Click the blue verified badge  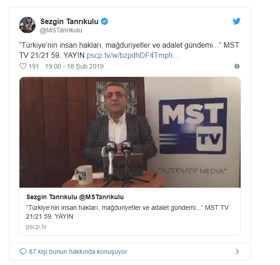[x=105, y=21]
